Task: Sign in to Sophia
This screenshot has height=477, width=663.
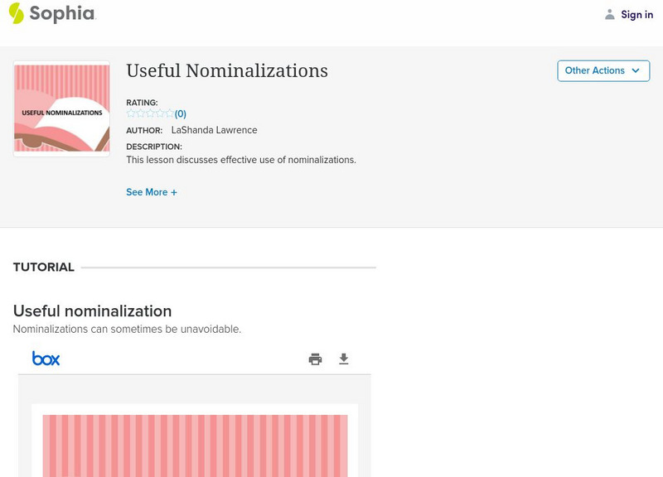Action: tap(637, 14)
